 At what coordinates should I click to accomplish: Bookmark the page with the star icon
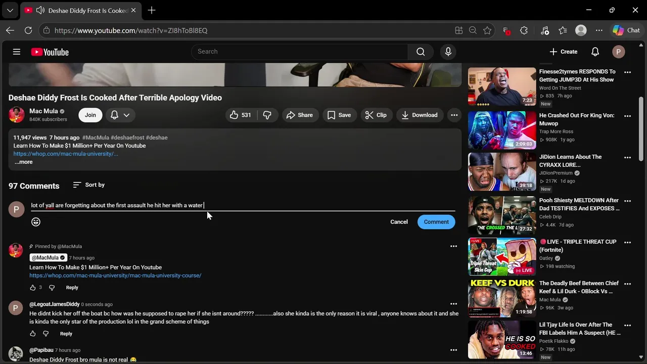click(x=487, y=30)
